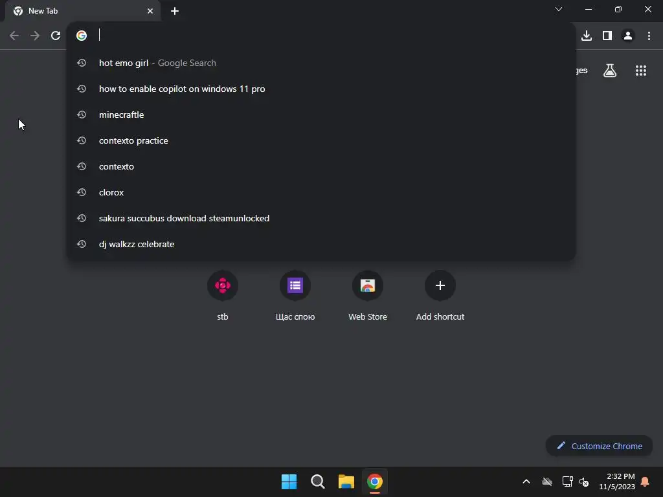The height and width of the screenshot is (497, 663).
Task: Expand the tab search chevron
Action: pos(559,9)
